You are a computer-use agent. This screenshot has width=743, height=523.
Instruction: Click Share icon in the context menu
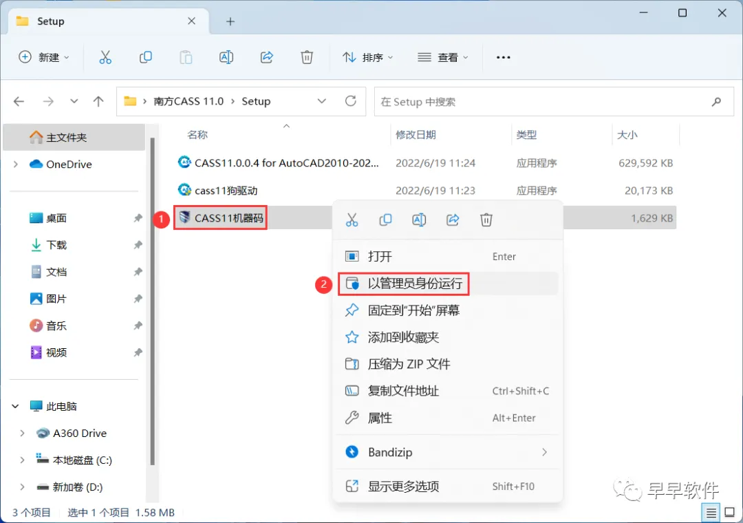[x=453, y=220]
